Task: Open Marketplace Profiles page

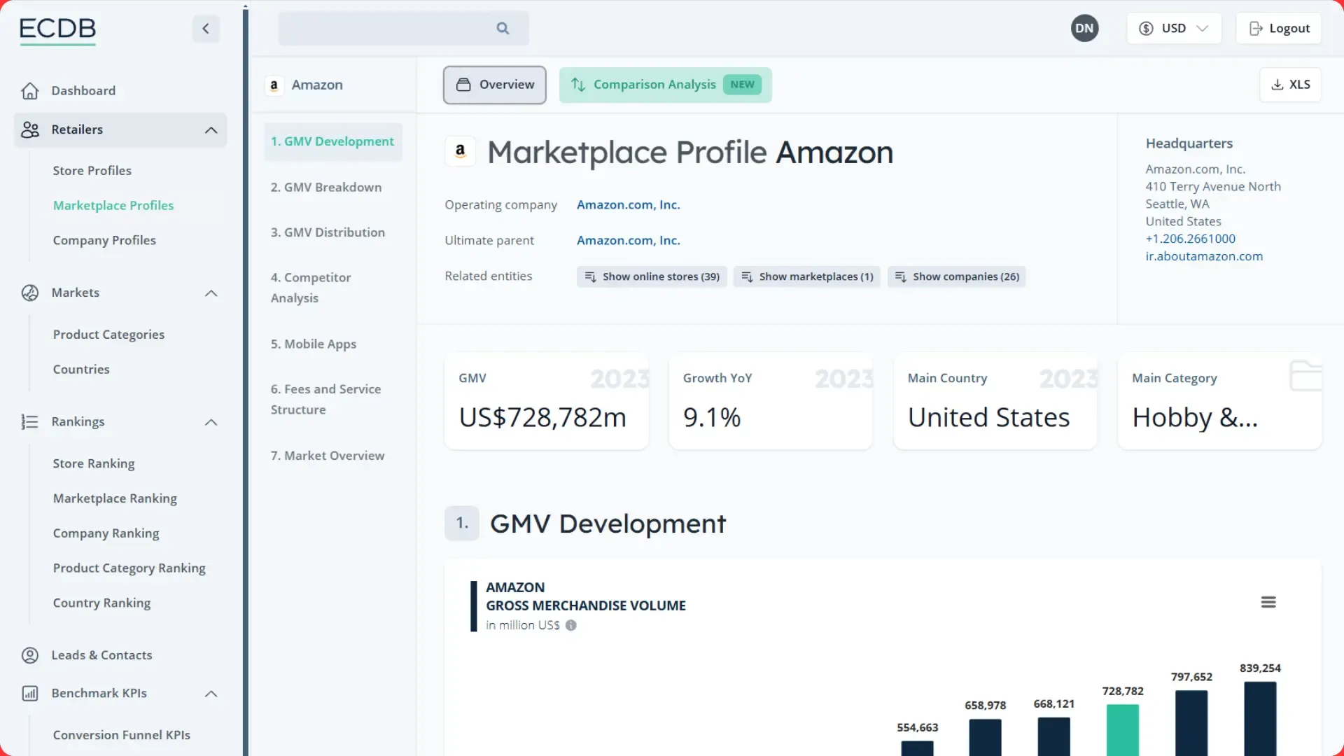Action: (x=113, y=206)
